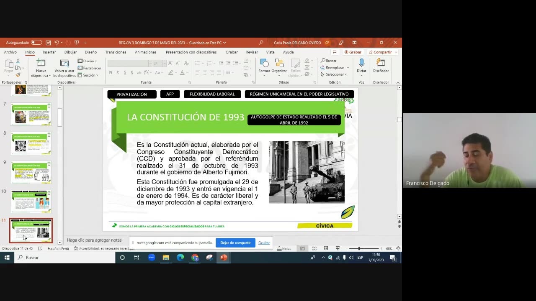Screen dimensions: 536x301
Task: Click the black-and-white tank photo on slide
Action: [x=307, y=172]
